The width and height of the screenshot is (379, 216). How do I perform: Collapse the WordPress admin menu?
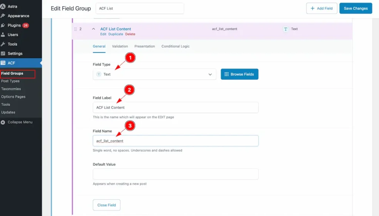point(20,122)
